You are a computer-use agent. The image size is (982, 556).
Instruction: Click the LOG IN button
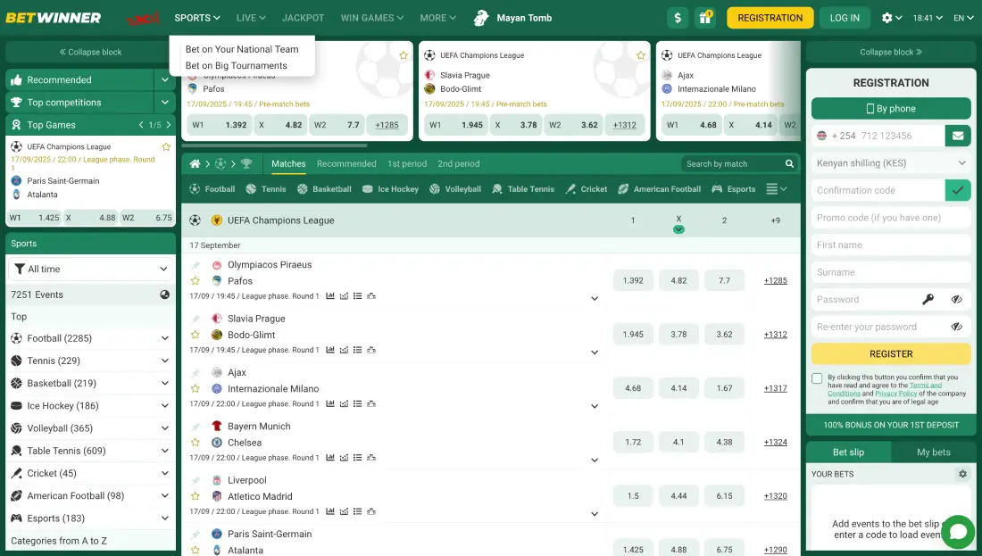[x=845, y=18]
